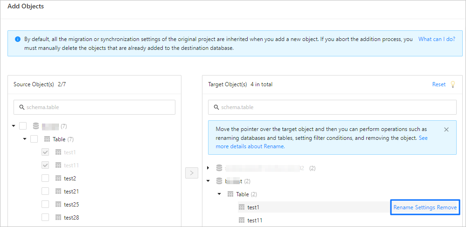Check the test28 checkbox
The image size is (466, 227).
(45, 218)
